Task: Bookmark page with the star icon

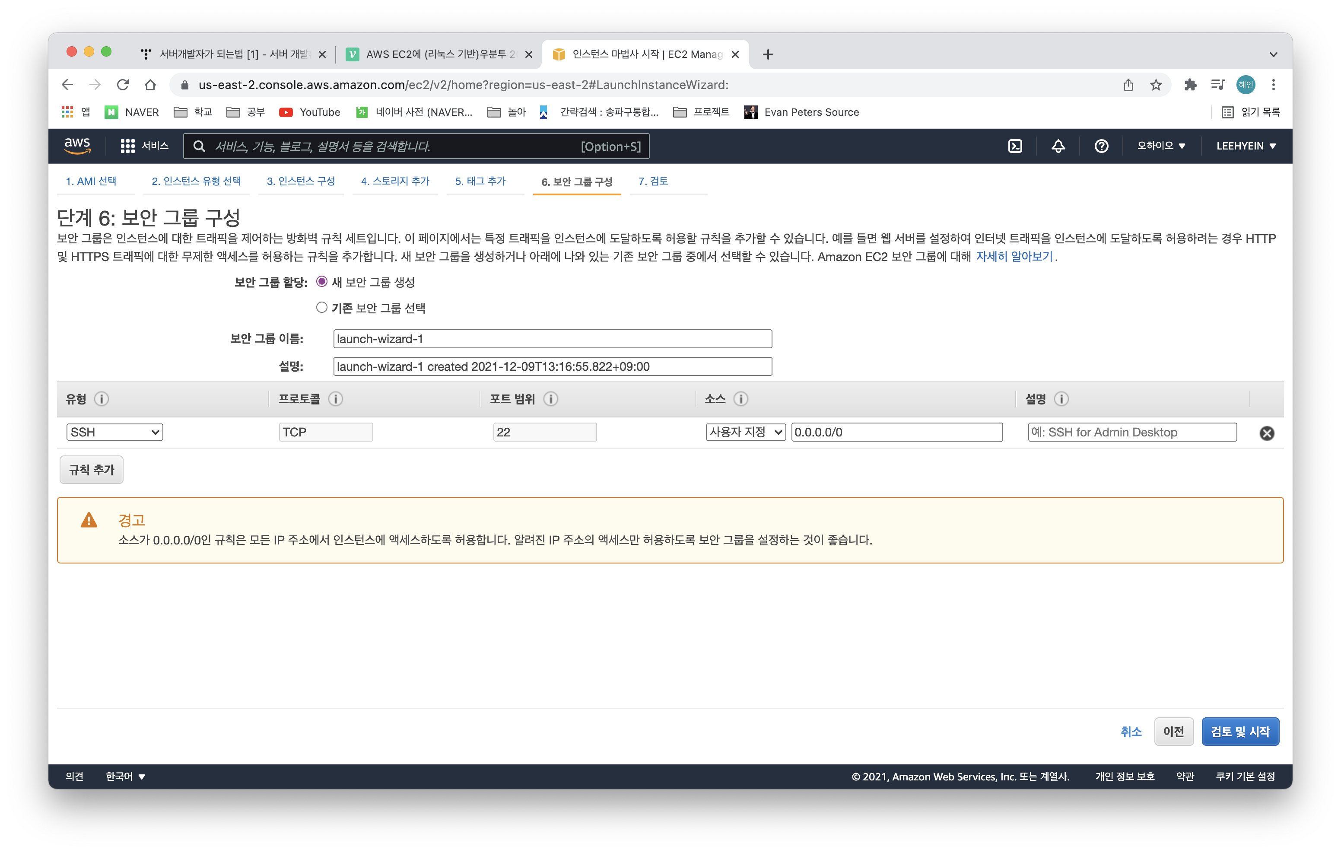Action: click(x=1156, y=85)
